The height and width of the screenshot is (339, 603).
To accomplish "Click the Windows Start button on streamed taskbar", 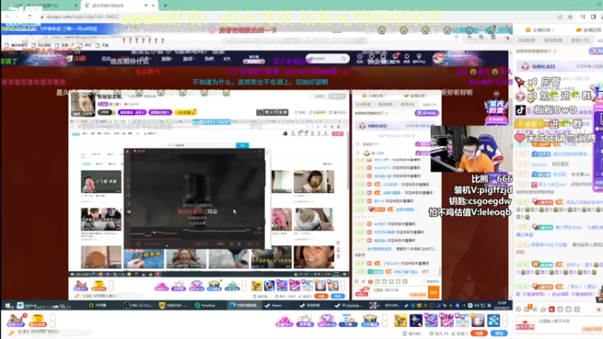I will (x=8, y=306).
